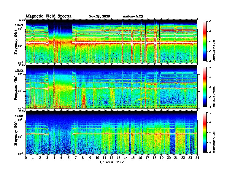Click hour tick label "8" on time axis
The height and width of the screenshot is (181, 235).
tap(83, 158)
